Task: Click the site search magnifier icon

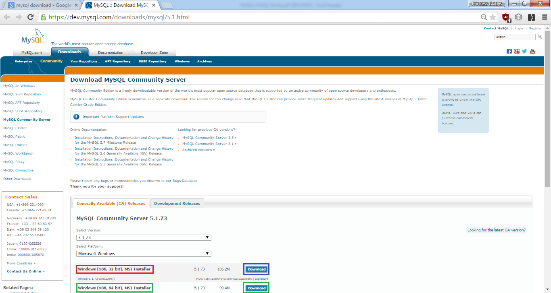Action: click(540, 37)
